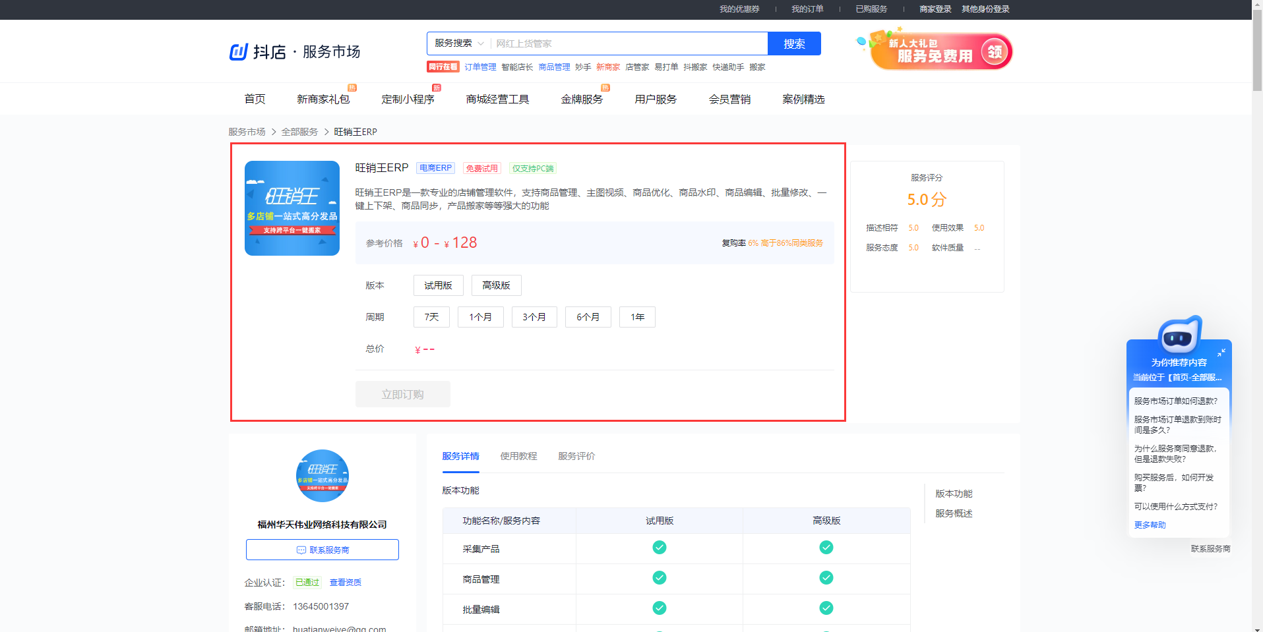
Task: Open 已购服务 link
Action: click(871, 9)
